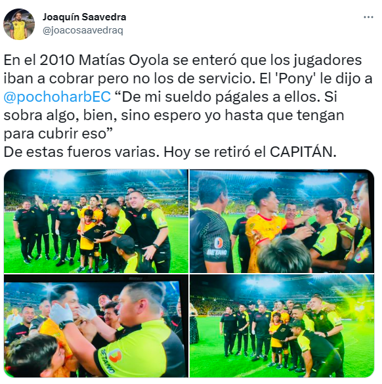View the photo of gloved hands on the player's face
This screenshot has width=382, height=384.
point(96,326)
